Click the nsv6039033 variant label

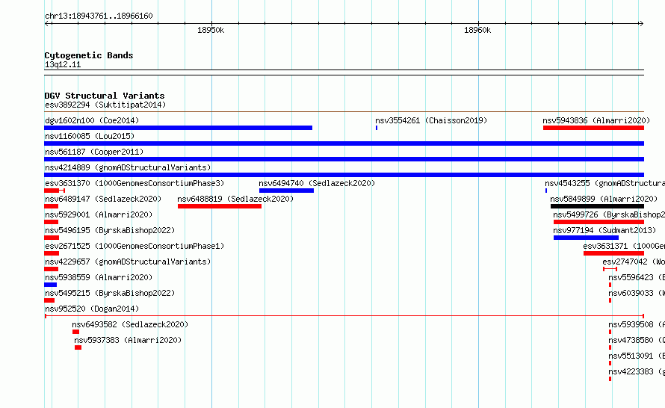coord(637,293)
